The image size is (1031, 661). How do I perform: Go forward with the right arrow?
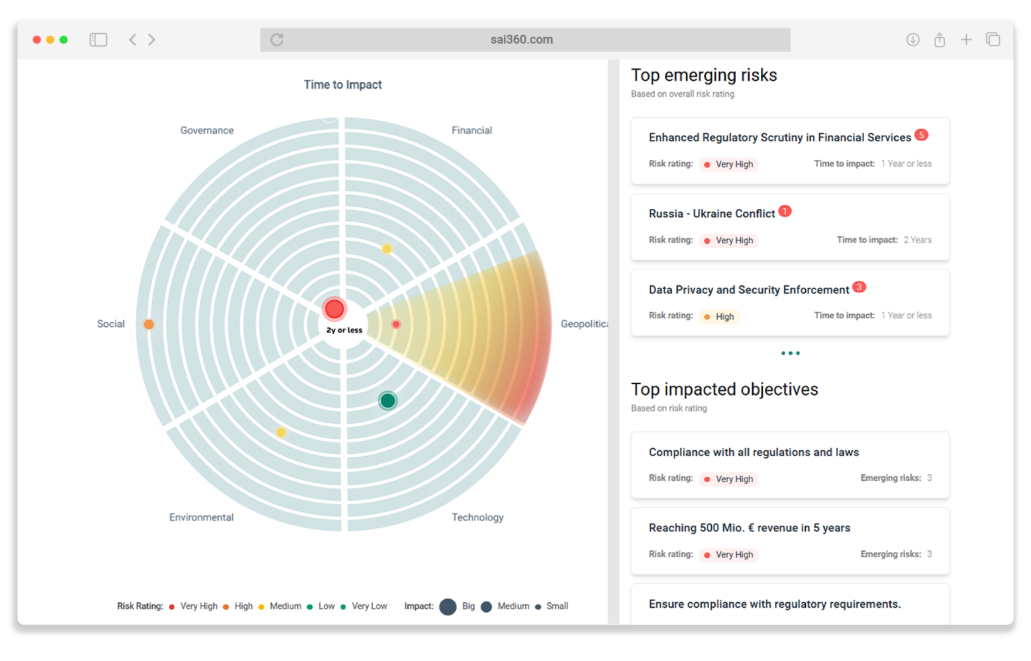(152, 40)
